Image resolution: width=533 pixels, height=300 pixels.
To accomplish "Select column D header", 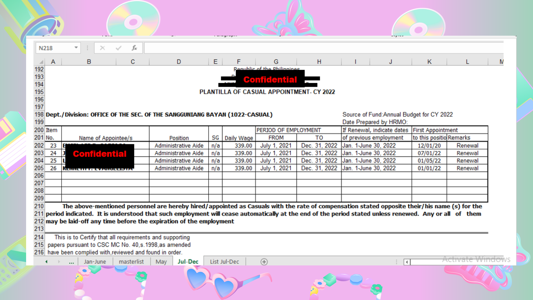I will tap(179, 62).
